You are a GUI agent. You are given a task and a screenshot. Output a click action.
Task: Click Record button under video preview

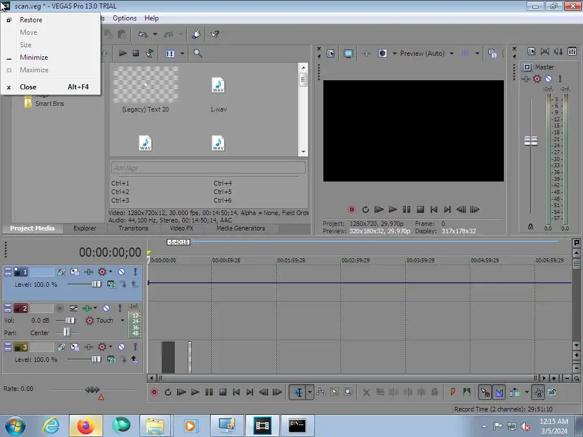352,209
